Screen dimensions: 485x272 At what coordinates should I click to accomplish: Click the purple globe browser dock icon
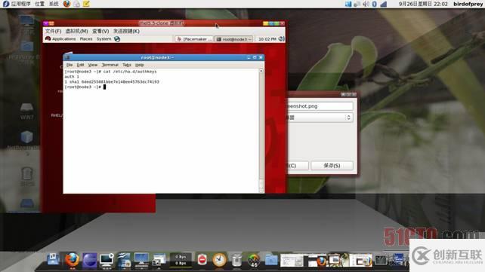(90, 260)
